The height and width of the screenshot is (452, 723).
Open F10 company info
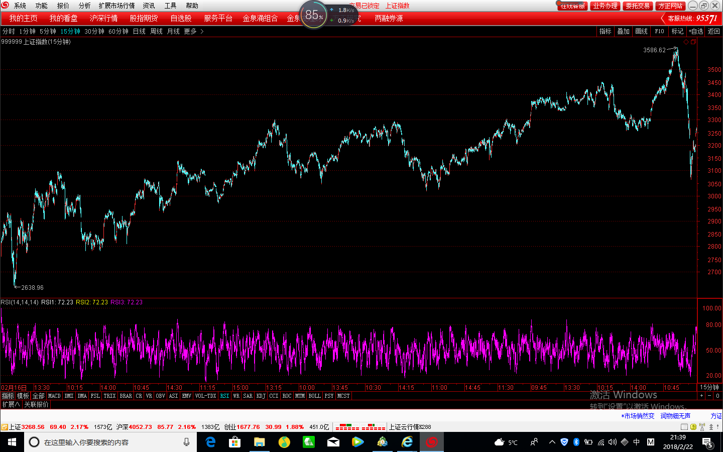tap(660, 31)
